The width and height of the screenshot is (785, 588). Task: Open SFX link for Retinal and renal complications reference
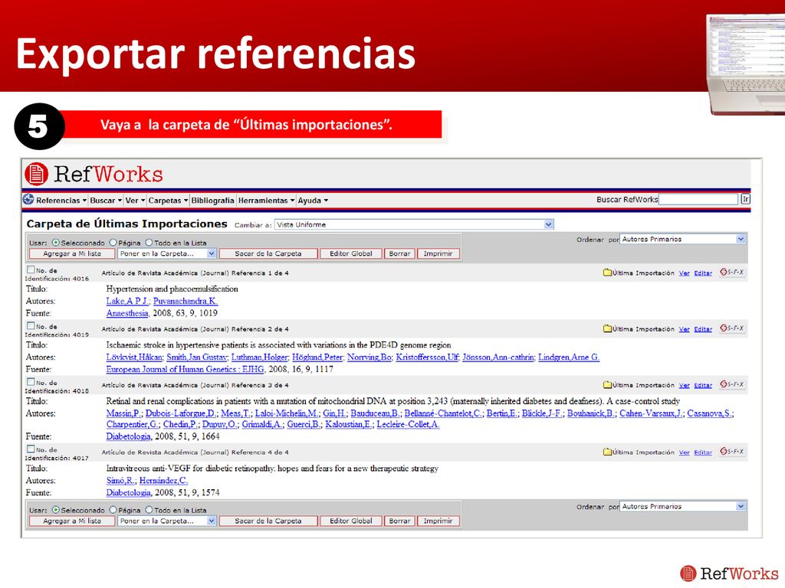732,384
